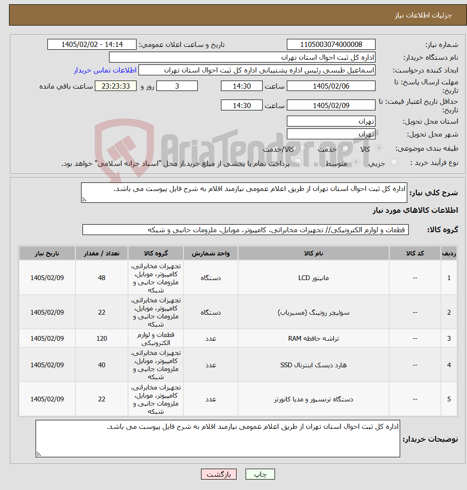Click the general need description text area

point(244,193)
